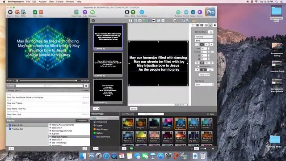Open the Format menu
Viewport: 286px width, 161px height.
60,2
